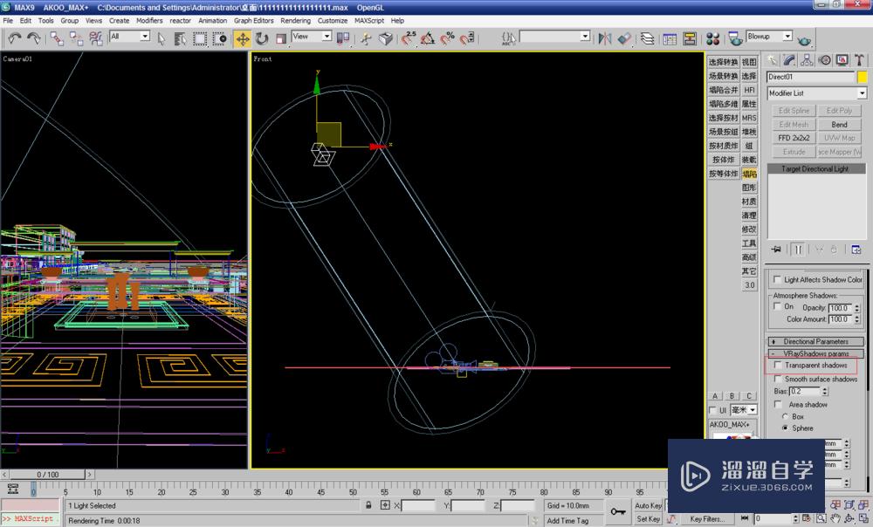Click the Quick Render teapot icon

(803, 38)
